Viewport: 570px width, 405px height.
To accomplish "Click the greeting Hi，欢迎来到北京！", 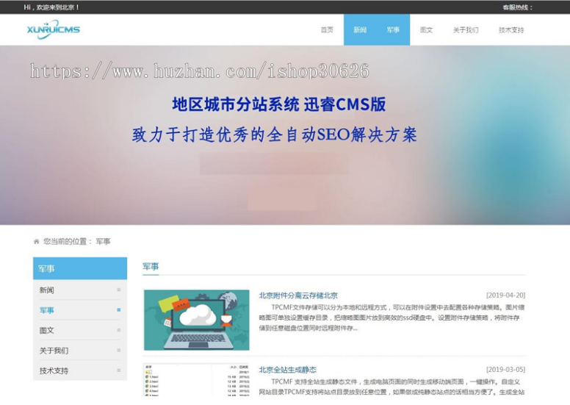I will coord(51,7).
